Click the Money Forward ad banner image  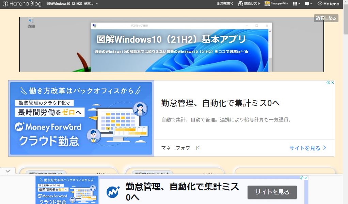(81, 118)
